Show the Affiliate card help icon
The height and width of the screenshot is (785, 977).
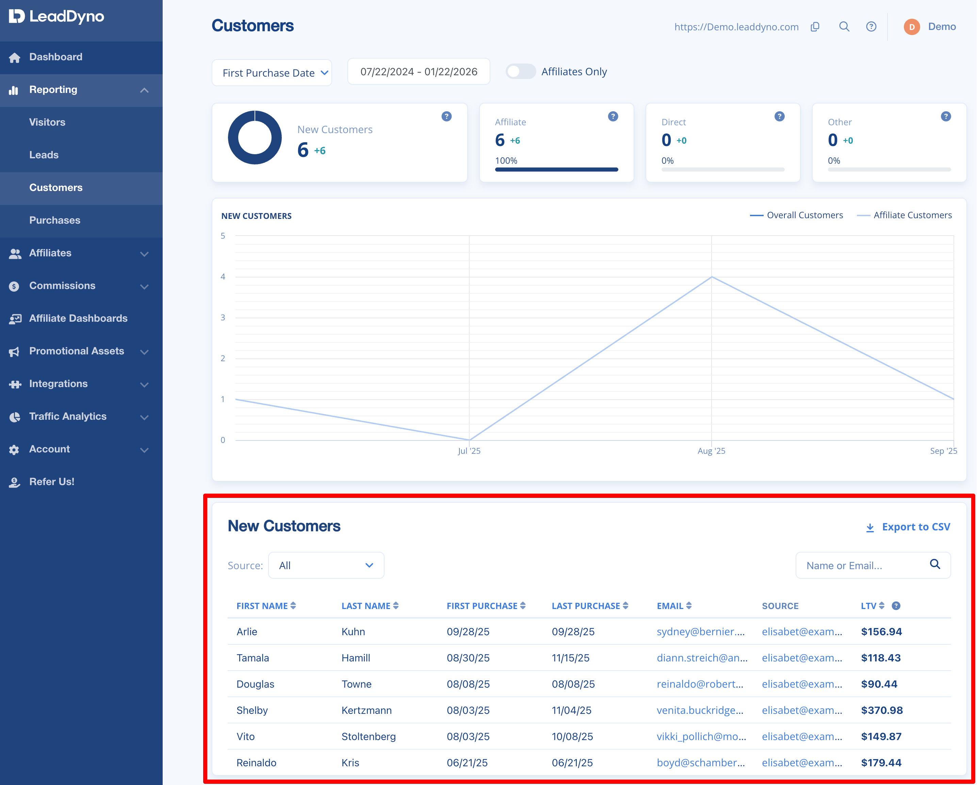coord(613,116)
